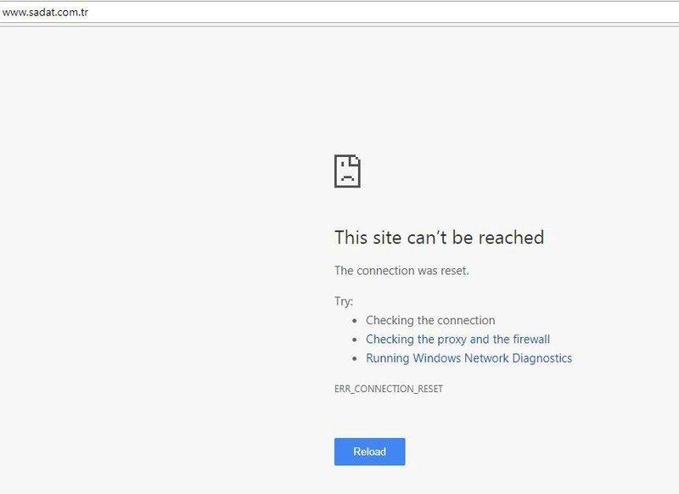Click empty address bar area beside the URL
The width and height of the screenshot is (679, 494).
tap(381, 12)
